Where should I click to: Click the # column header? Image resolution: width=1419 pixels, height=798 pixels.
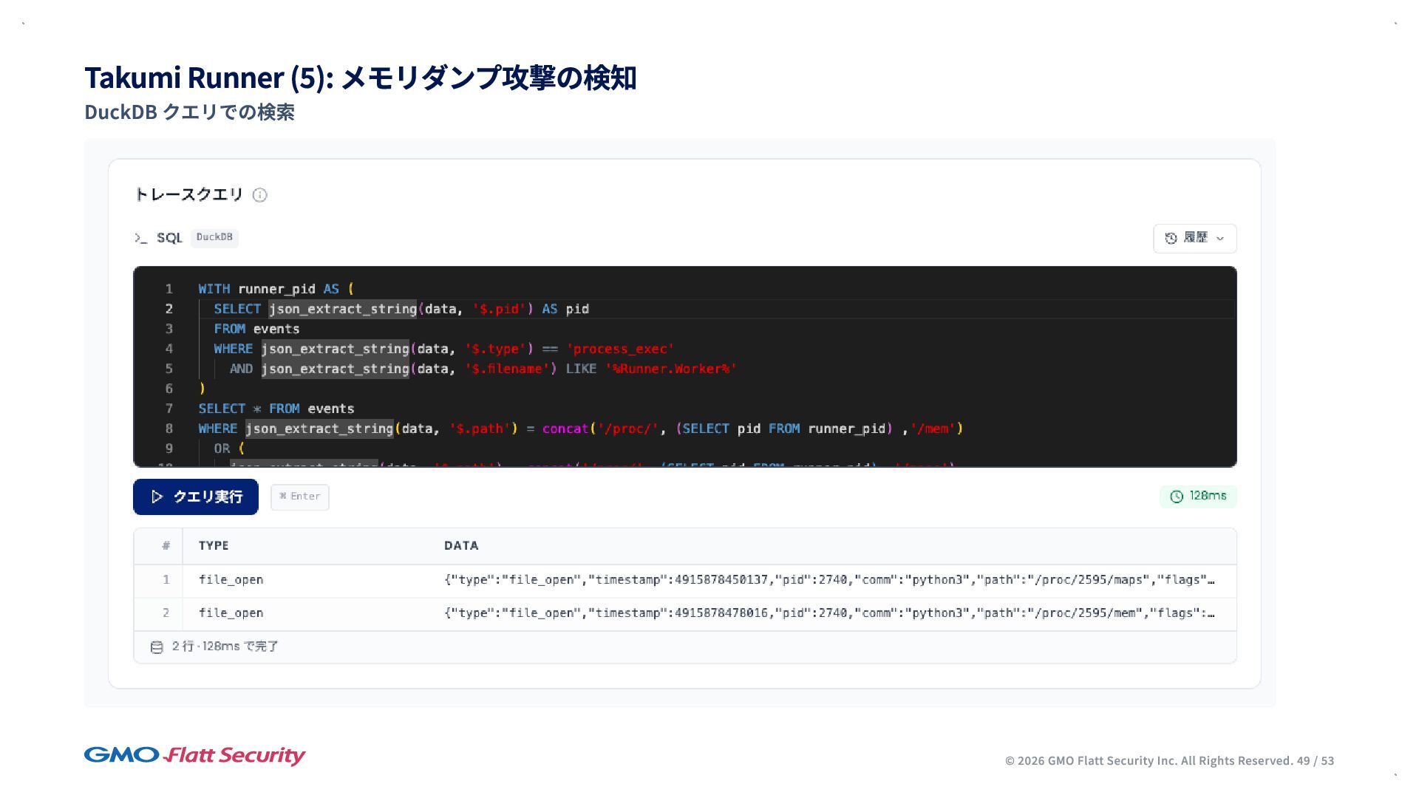tap(166, 545)
